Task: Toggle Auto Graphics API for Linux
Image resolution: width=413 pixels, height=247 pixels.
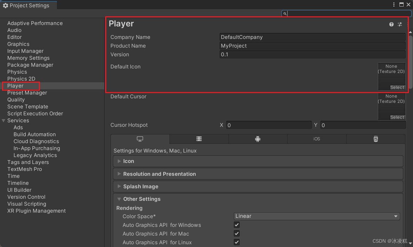Action: click(237, 242)
